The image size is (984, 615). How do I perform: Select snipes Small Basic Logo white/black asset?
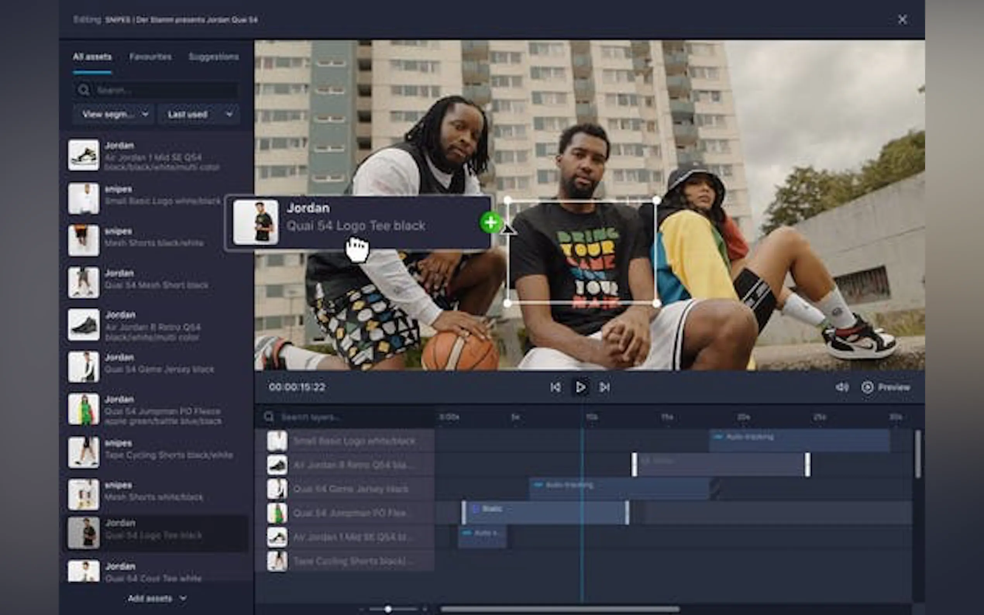click(156, 198)
